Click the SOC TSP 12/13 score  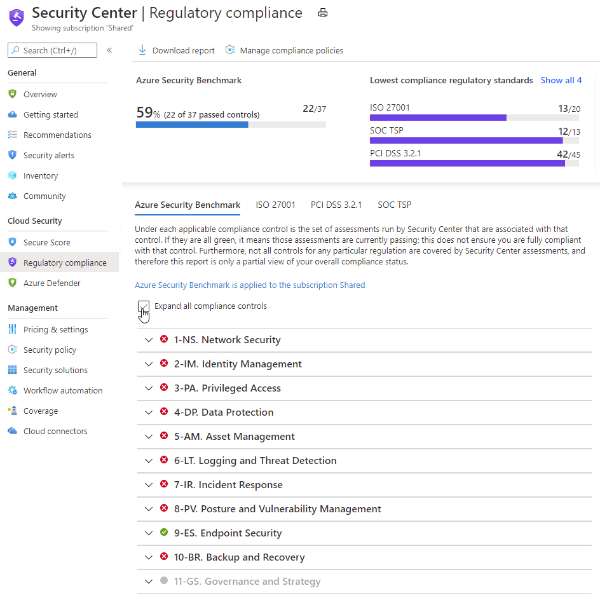[x=569, y=132]
